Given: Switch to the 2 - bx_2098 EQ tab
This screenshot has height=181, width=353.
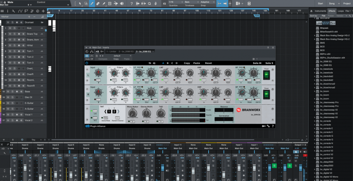Looking at the screenshot, I should 126,52.
